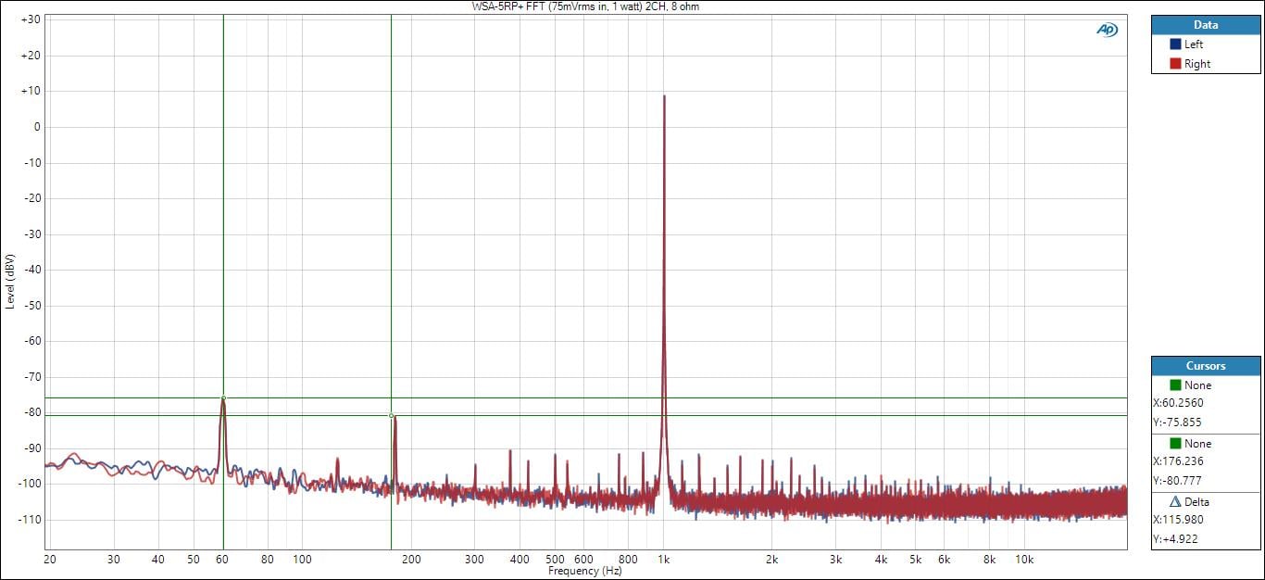
Task: Click the Delta triangle icon
Action: (1175, 501)
